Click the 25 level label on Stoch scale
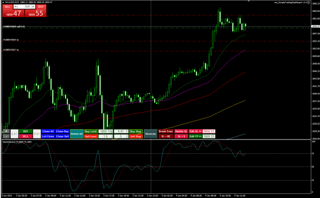The width and height of the screenshot is (320, 198). tap(313, 180)
